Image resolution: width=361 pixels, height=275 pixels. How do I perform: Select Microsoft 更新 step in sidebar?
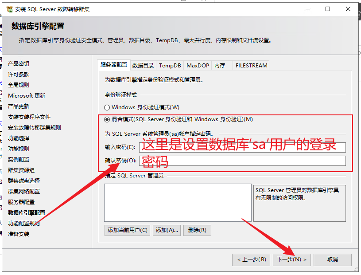coord(27,95)
